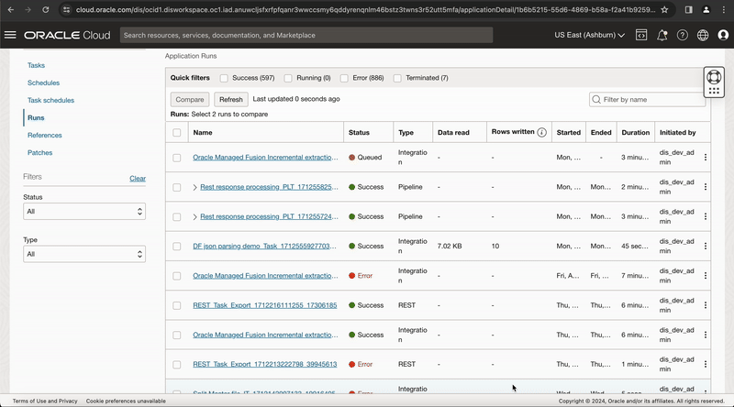
Task: Select Runs in the left sidebar
Action: (36, 118)
